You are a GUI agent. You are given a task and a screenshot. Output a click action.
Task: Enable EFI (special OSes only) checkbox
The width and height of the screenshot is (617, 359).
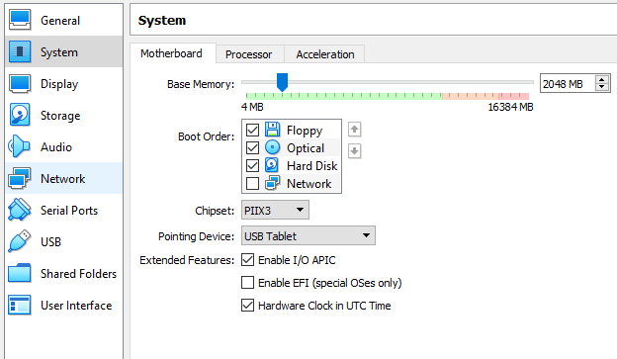click(247, 283)
